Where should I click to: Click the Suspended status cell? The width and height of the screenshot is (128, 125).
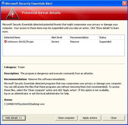(x=105, y=42)
